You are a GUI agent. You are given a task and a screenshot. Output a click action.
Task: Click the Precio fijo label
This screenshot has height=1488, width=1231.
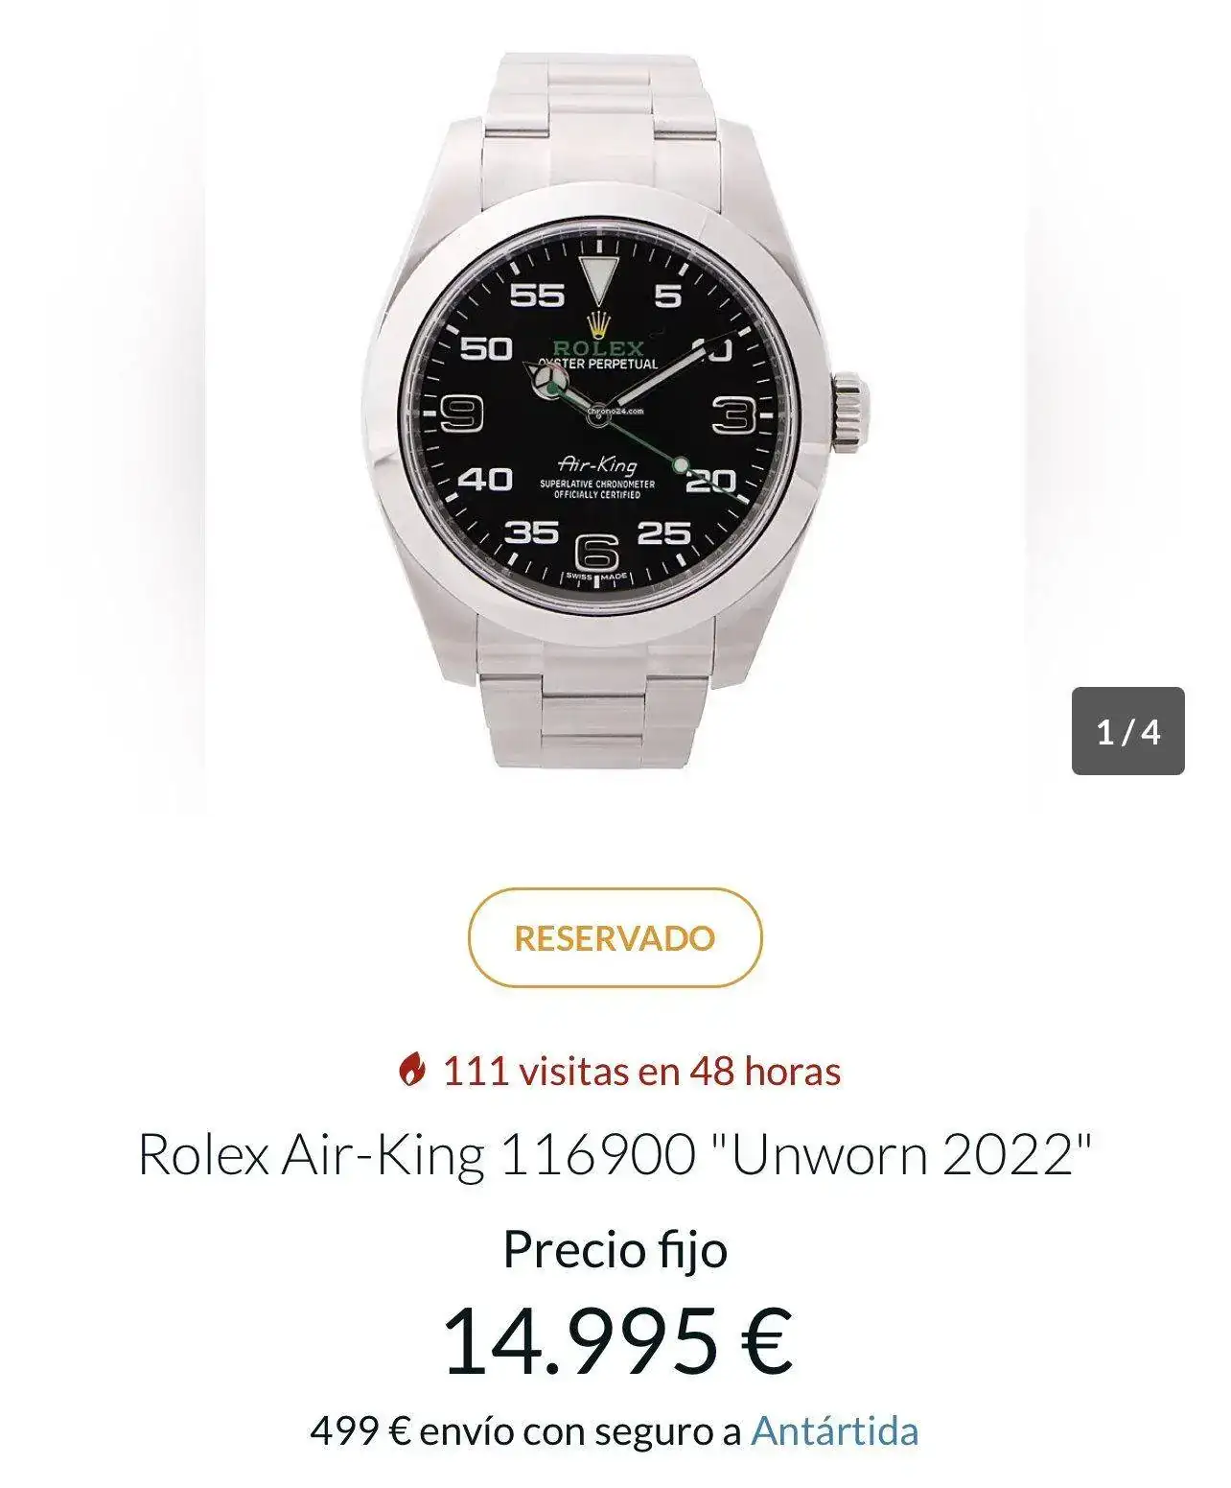(x=615, y=1249)
